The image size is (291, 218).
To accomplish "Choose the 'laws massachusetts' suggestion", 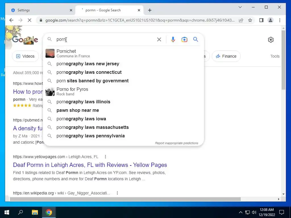I will point(123,127).
